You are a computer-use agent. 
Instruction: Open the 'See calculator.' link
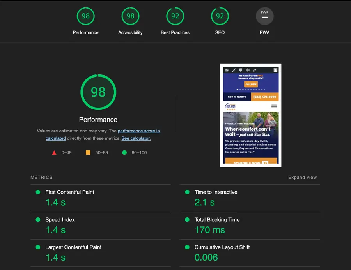136,138
